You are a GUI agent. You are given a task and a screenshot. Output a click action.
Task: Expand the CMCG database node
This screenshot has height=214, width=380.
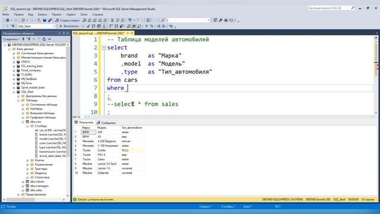point(14,62)
